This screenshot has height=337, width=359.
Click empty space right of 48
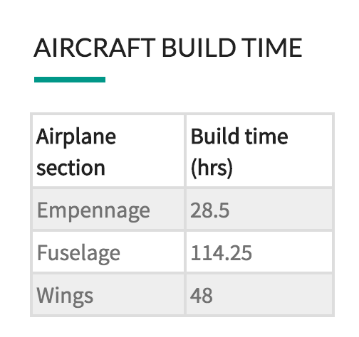273,296
